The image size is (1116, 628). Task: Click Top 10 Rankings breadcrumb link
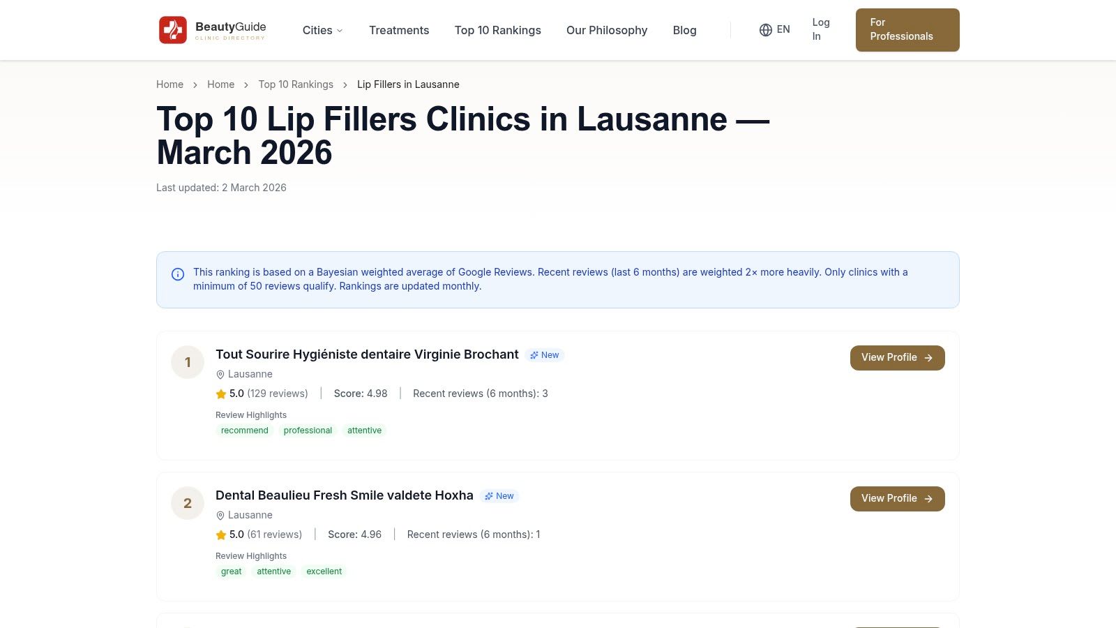(x=296, y=84)
